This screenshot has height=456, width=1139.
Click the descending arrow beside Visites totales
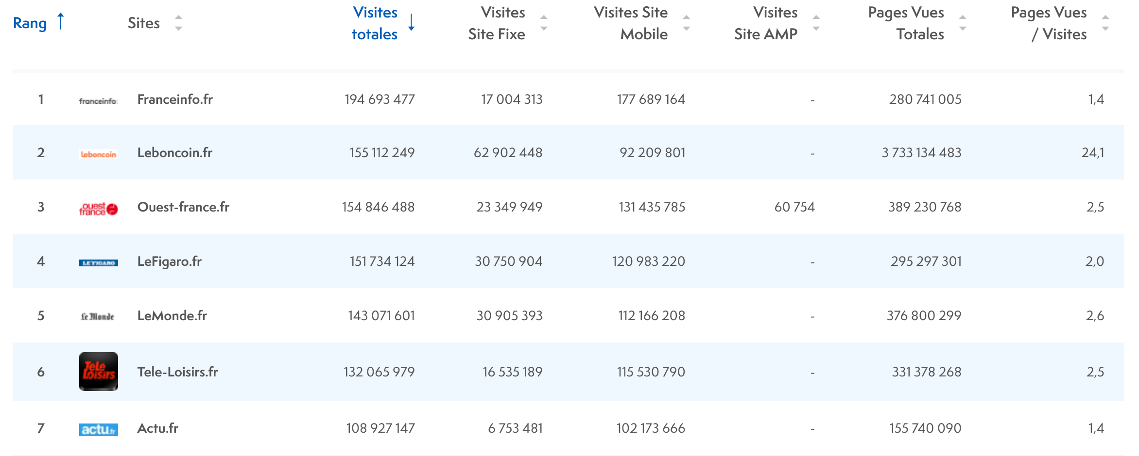coord(411,22)
